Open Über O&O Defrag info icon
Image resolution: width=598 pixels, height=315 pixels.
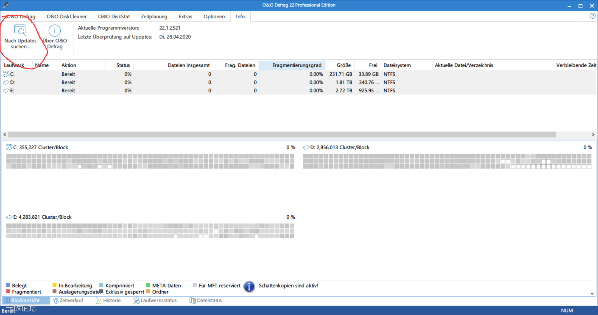55,31
